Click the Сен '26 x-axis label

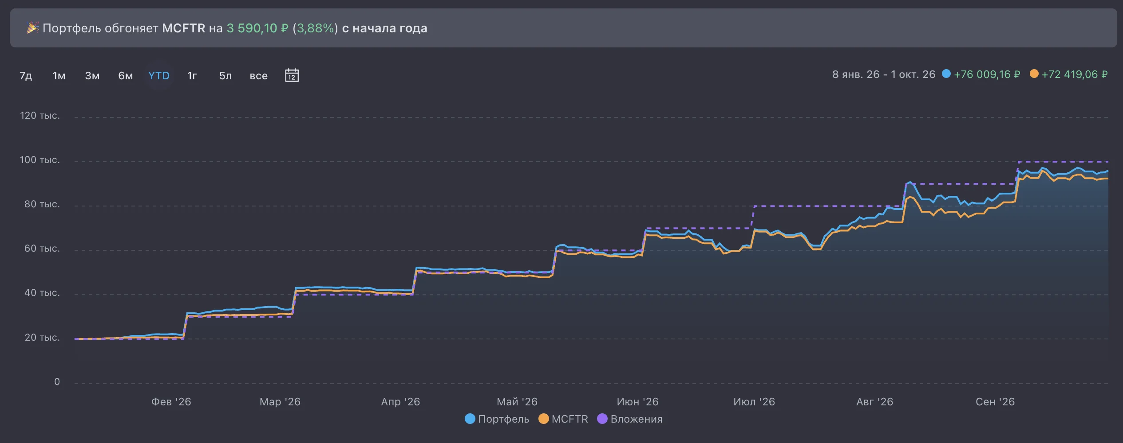coord(995,402)
